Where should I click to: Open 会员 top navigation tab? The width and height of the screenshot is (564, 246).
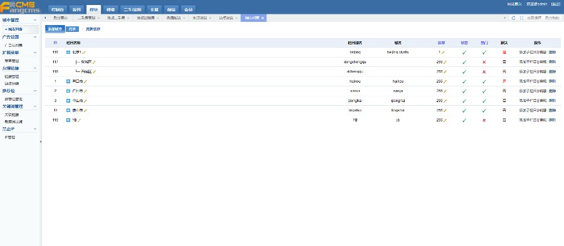coord(188,9)
